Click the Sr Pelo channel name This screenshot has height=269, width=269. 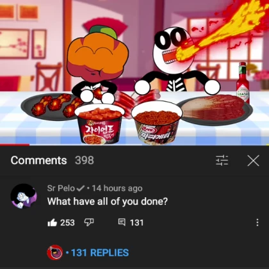(x=61, y=188)
